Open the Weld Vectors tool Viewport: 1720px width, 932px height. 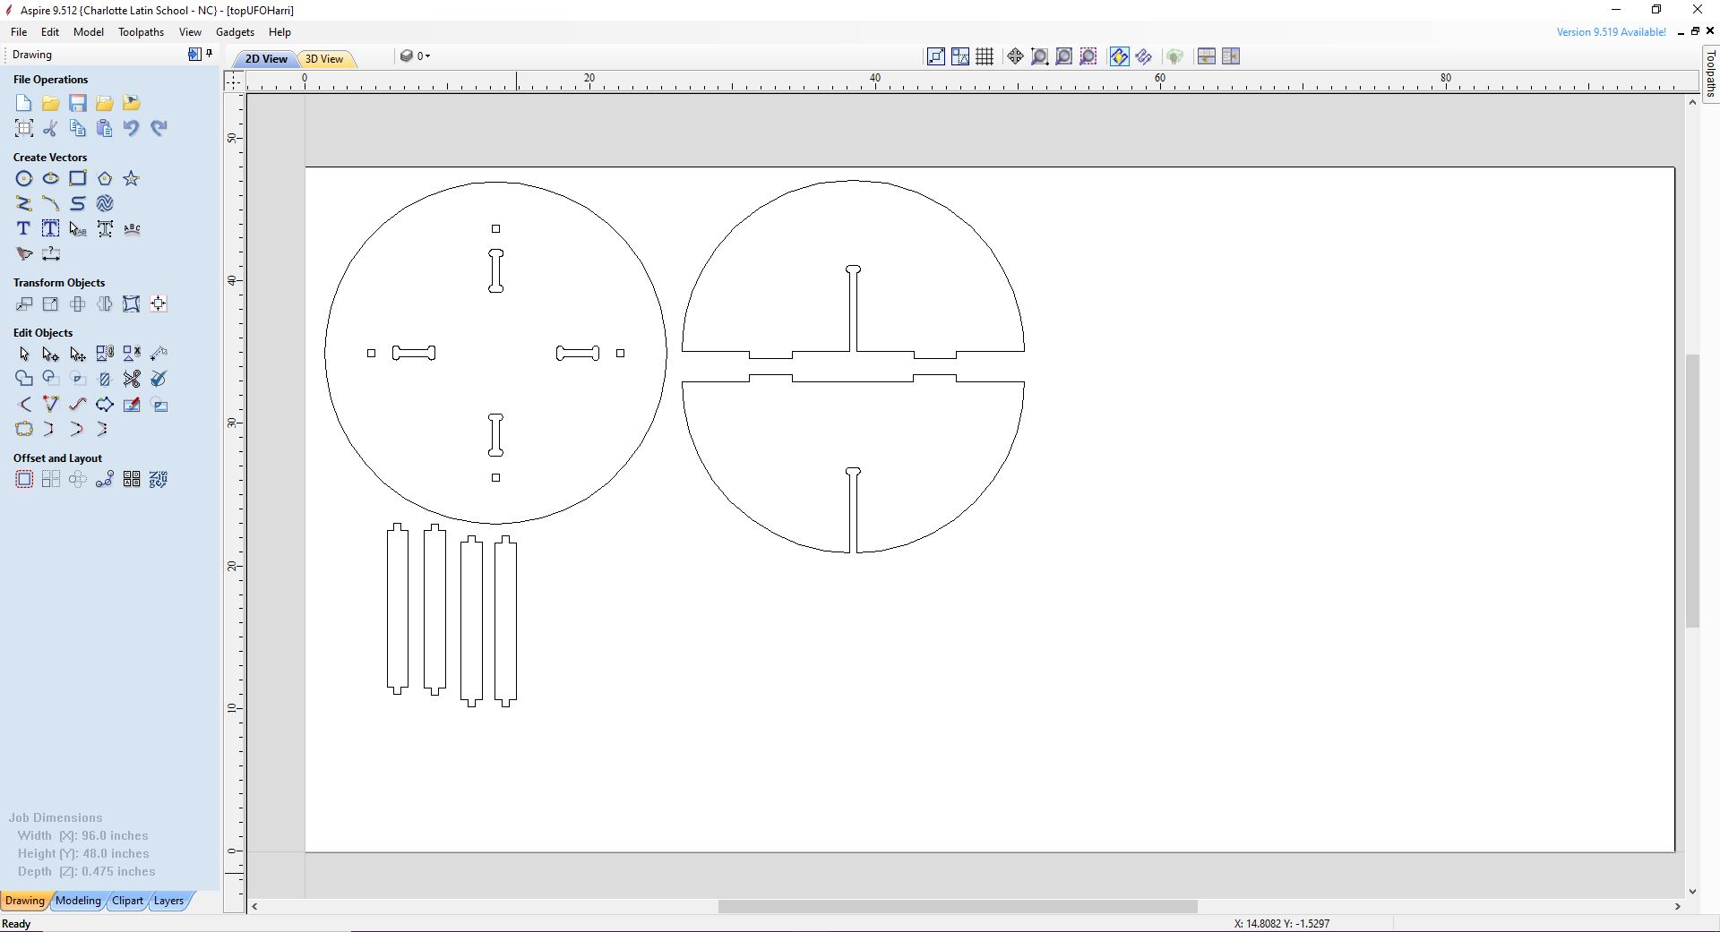point(24,379)
